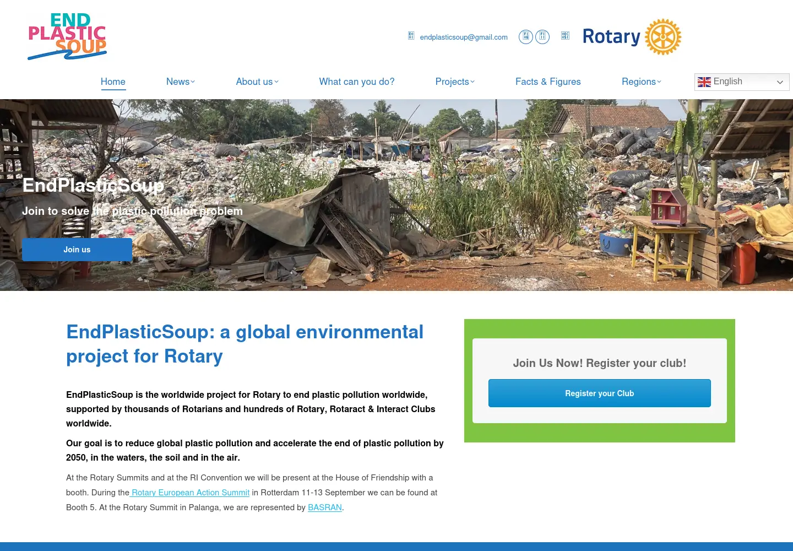This screenshot has width=793, height=551.
Task: Open the BASRAN link
Action: tap(325, 507)
